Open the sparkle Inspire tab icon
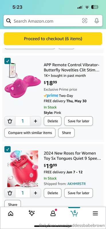This screenshot has width=106, height=229. click(32, 213)
